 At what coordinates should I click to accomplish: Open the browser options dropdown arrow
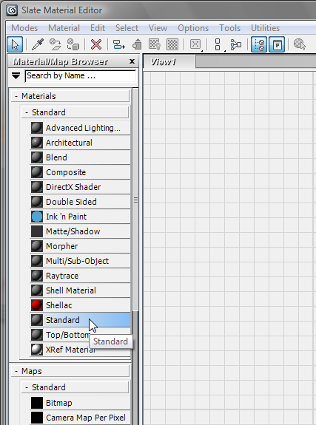point(16,75)
